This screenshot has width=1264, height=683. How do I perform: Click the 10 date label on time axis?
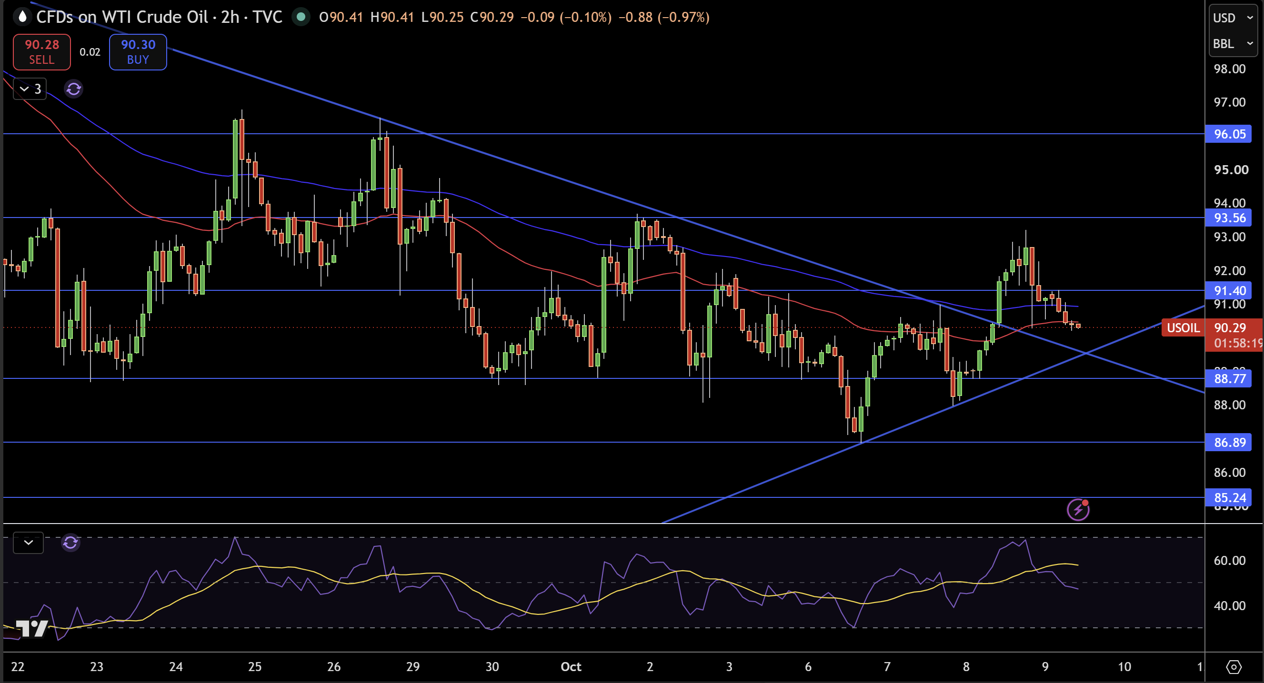[1124, 667]
